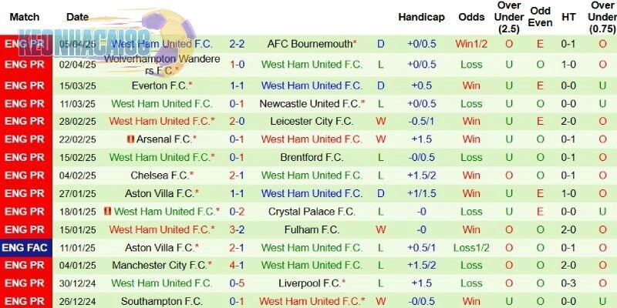
Task: Click the D result marker in AFC Bournemouth row
Action: coord(380,44)
